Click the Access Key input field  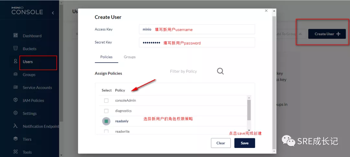[197, 29]
